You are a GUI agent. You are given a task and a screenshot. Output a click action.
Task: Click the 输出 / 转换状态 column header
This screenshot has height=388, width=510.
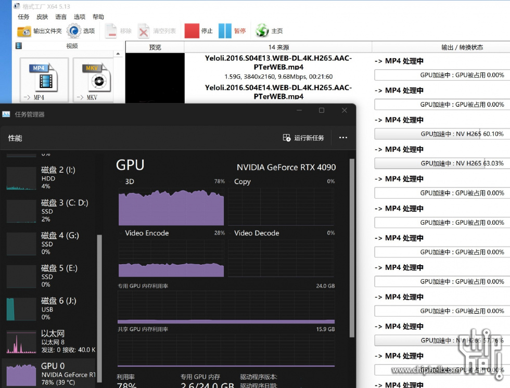[x=462, y=47]
